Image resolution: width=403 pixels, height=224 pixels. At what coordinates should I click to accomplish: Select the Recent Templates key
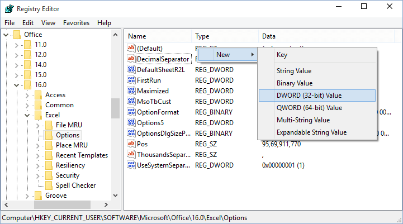(x=82, y=155)
